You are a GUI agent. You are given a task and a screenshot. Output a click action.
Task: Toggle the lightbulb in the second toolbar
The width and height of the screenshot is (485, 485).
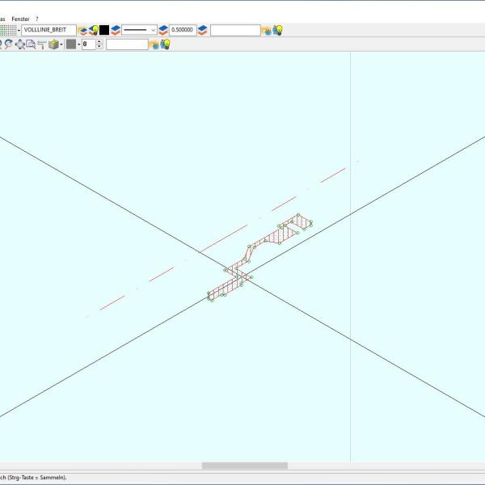(x=165, y=44)
